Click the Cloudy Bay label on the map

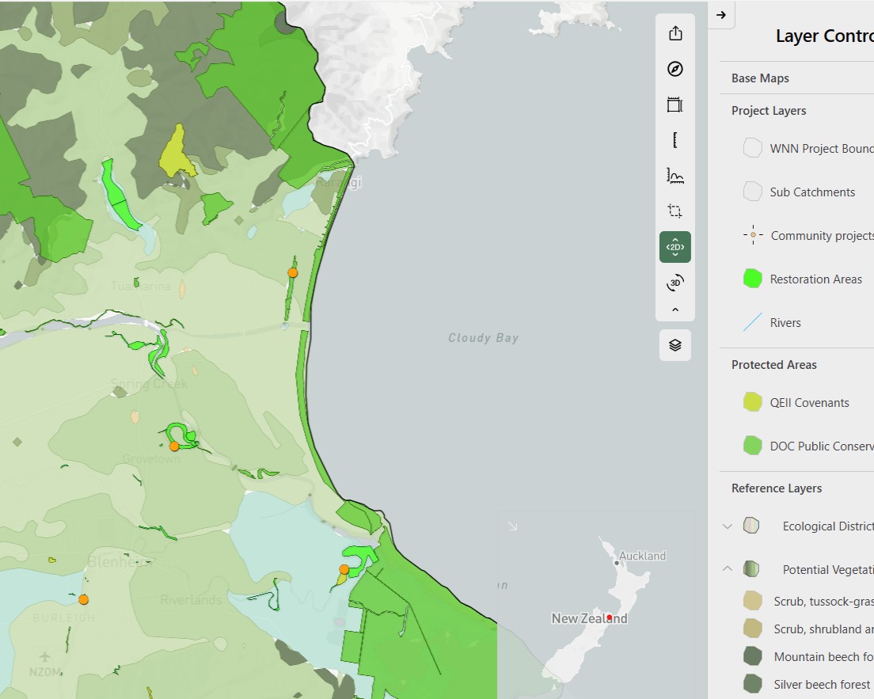(x=483, y=338)
